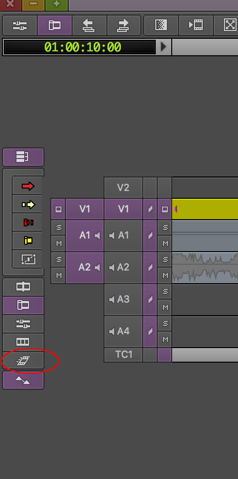This screenshot has width=238, height=479.
Task: Solo the A1 timeline track
Action: tap(165, 227)
